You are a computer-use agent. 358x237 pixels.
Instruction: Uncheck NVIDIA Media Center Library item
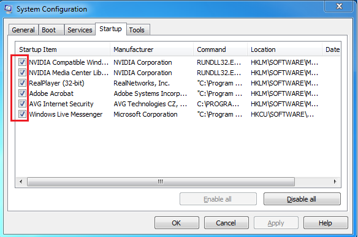(22, 73)
